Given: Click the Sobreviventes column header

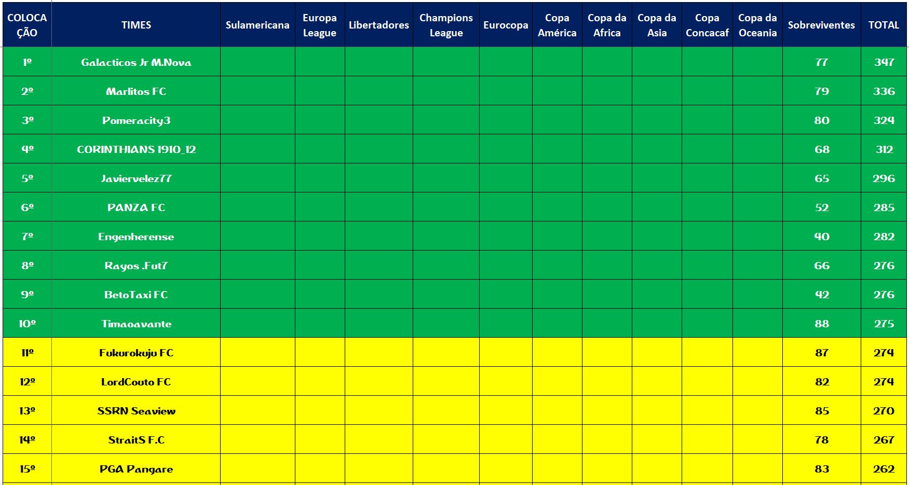Looking at the screenshot, I should tap(821, 25).
